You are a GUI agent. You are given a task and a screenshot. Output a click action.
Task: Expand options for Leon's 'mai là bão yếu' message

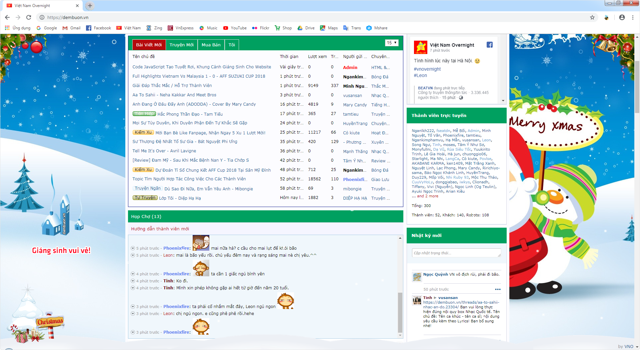pyautogui.click(x=133, y=255)
